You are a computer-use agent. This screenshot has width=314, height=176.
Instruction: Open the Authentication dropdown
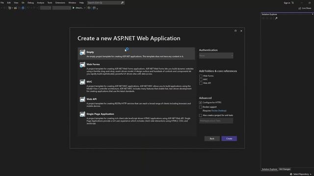point(216,56)
